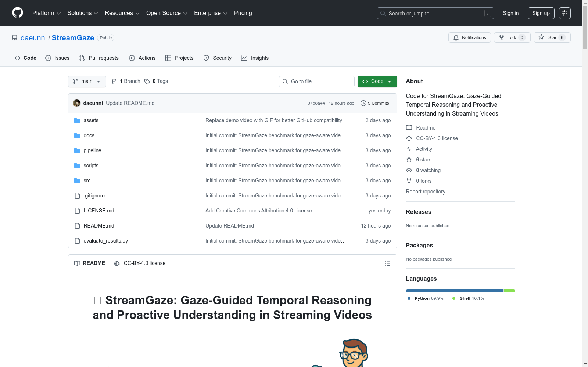Open the command palette icon in header

[x=565, y=13]
